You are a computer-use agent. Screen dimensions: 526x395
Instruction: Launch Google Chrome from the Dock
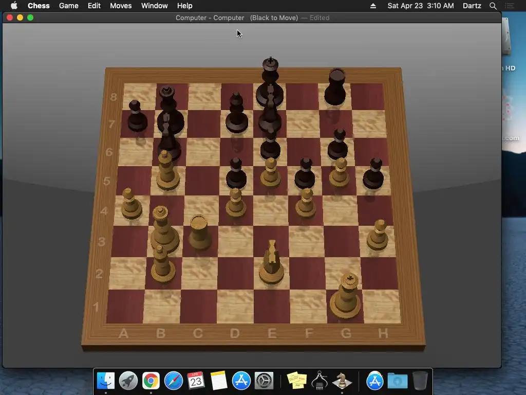[x=151, y=381]
